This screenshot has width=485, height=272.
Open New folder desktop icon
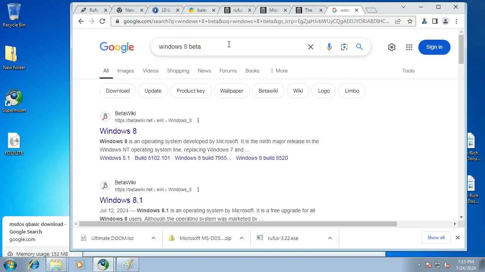click(14, 57)
